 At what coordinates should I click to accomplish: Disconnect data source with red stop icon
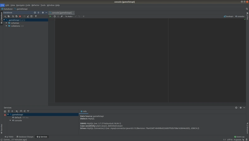[20, 16]
